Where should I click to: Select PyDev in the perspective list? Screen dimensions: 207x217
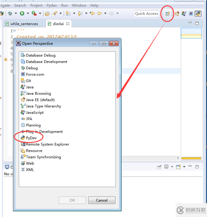coord(31,138)
